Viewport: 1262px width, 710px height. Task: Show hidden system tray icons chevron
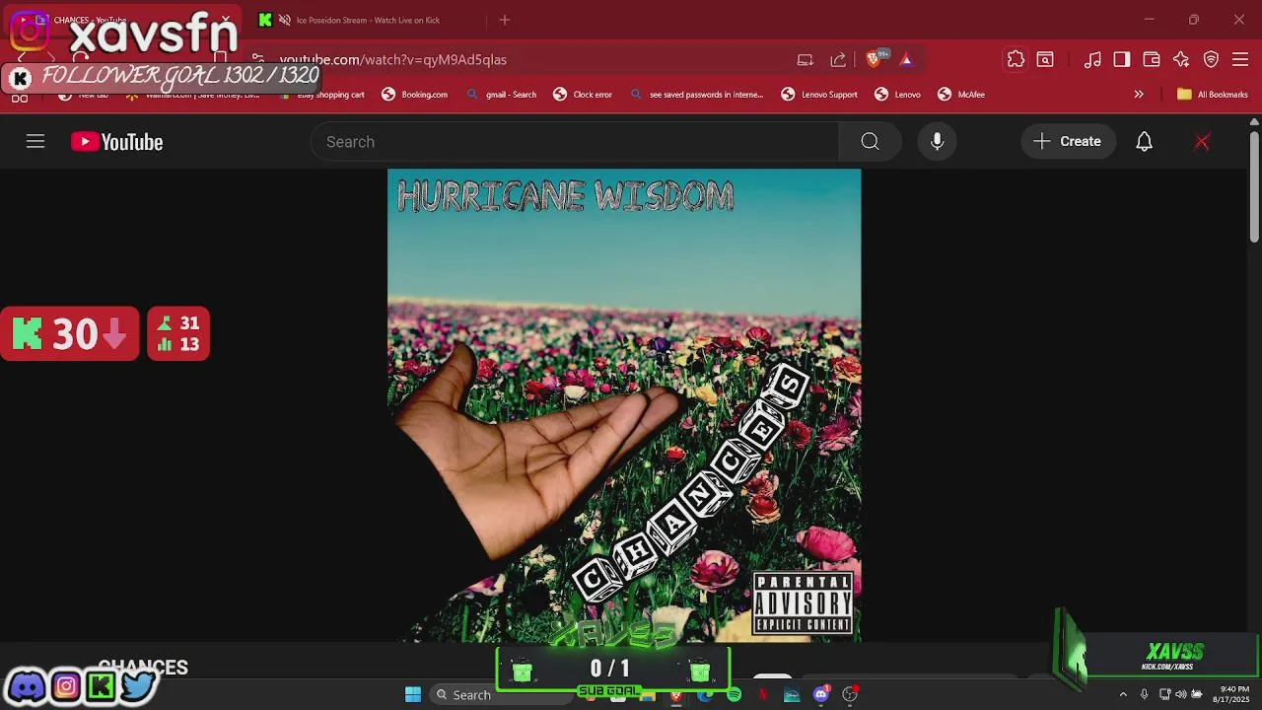point(1123,694)
